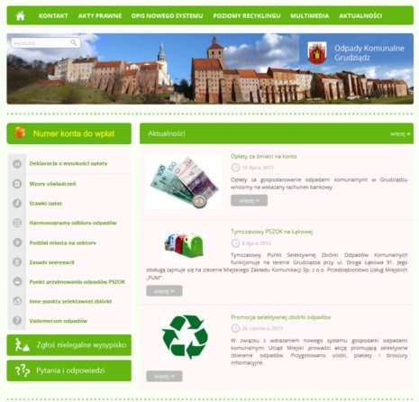
Task: Click question marks icon by Pytania i odpowiedzi
Action: [x=23, y=370]
